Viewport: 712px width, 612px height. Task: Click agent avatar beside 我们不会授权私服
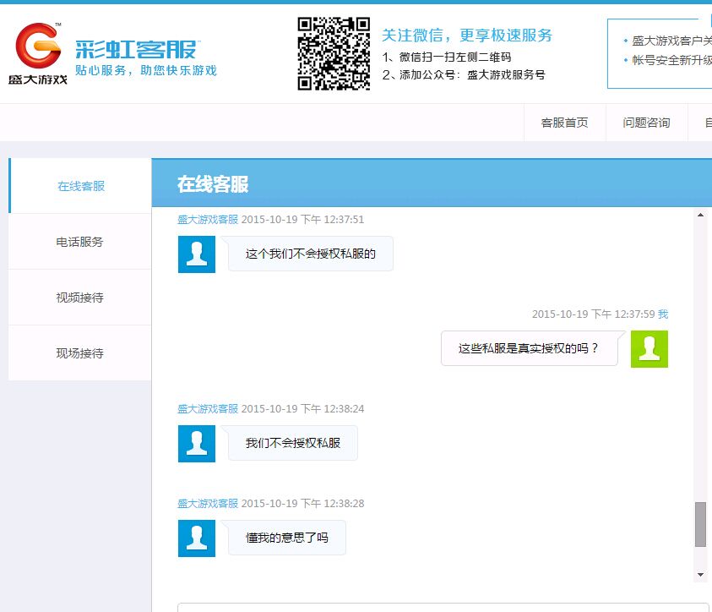(197, 444)
